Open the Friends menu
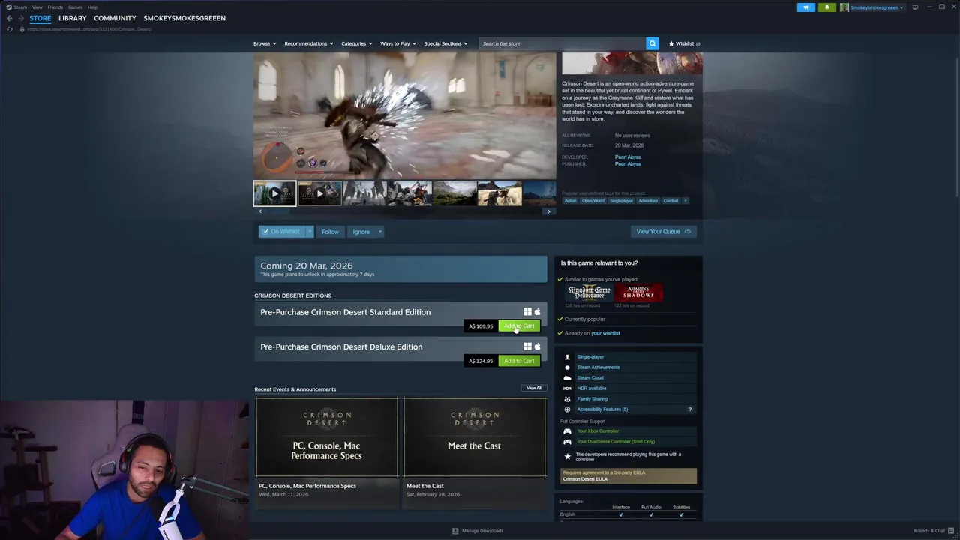 pyautogui.click(x=55, y=7)
